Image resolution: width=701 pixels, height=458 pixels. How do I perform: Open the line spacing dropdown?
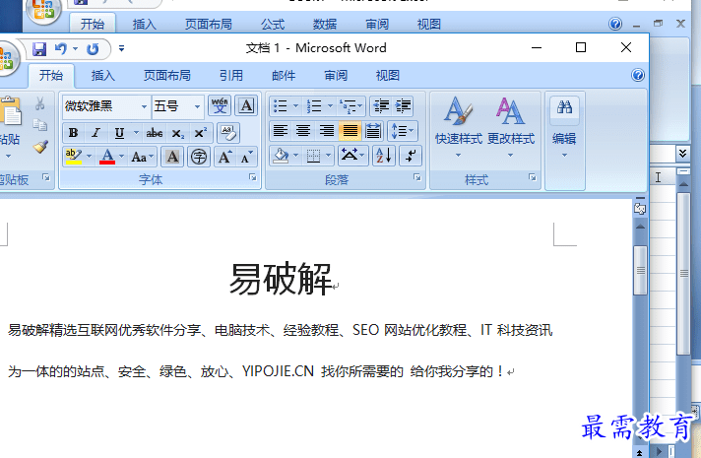(403, 131)
